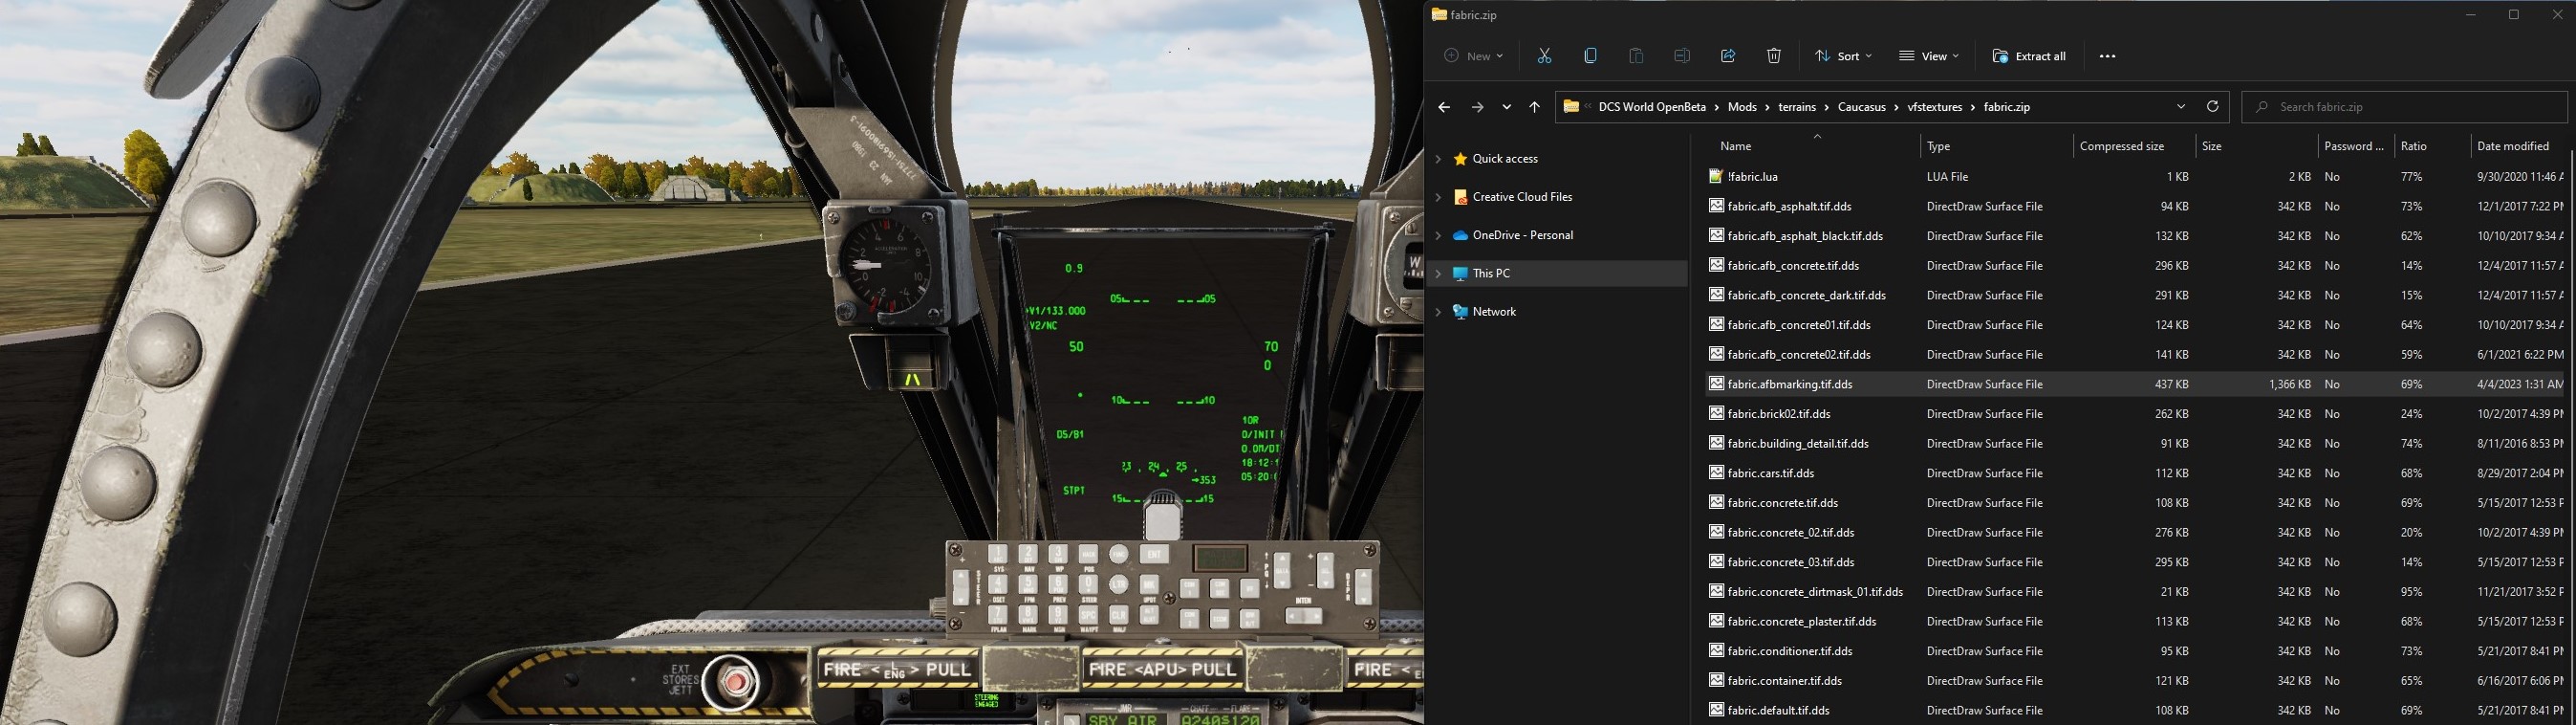Select fabric.container.tif.dds file
Viewport: 2576px width, 725px height.
coord(1785,681)
